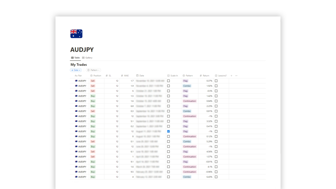Viewport: 336px width, 189px height.
Task: Switch to the Gallery view tab
Action: (x=87, y=58)
